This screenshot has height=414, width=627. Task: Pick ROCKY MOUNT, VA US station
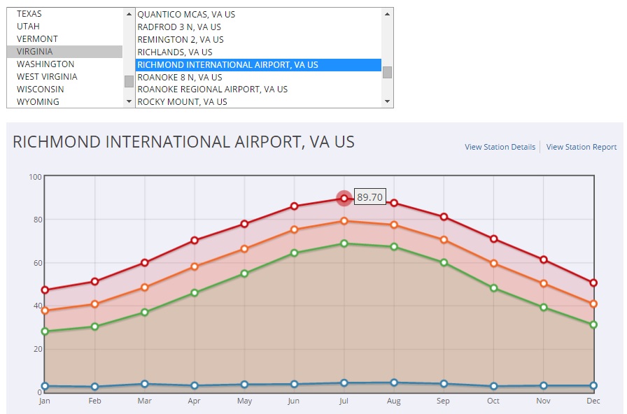coord(182,102)
